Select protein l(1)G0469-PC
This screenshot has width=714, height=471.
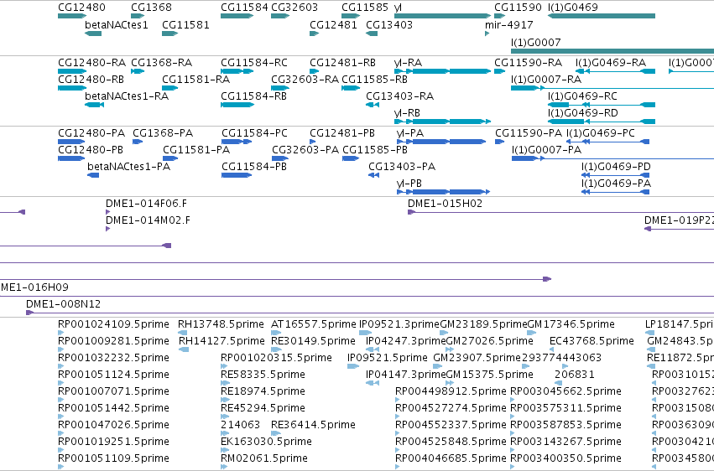pos(601,132)
